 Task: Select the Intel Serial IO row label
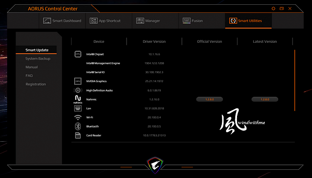[x=95, y=72]
